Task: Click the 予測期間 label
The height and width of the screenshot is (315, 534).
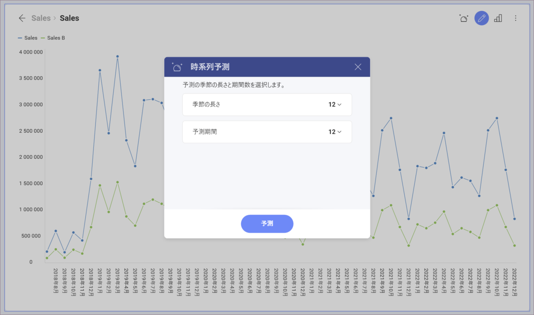Action: (205, 132)
